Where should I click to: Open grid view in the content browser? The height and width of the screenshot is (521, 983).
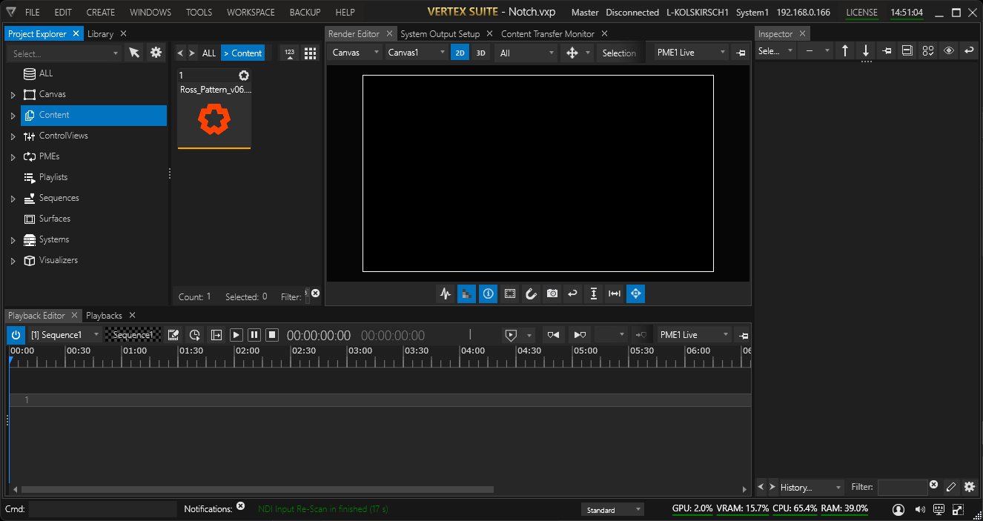[x=309, y=53]
